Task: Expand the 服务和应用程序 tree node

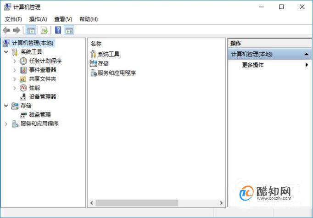Action: click(6, 124)
